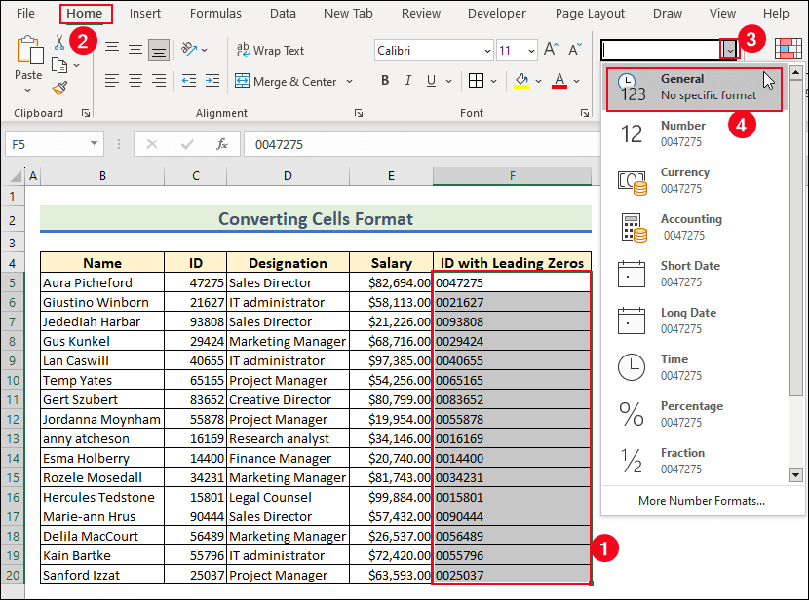Switch to the Developer tab
This screenshot has height=600, width=809.
(x=496, y=13)
